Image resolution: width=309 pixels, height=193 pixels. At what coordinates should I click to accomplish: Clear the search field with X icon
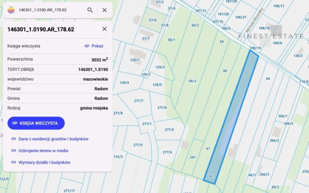click(x=104, y=10)
